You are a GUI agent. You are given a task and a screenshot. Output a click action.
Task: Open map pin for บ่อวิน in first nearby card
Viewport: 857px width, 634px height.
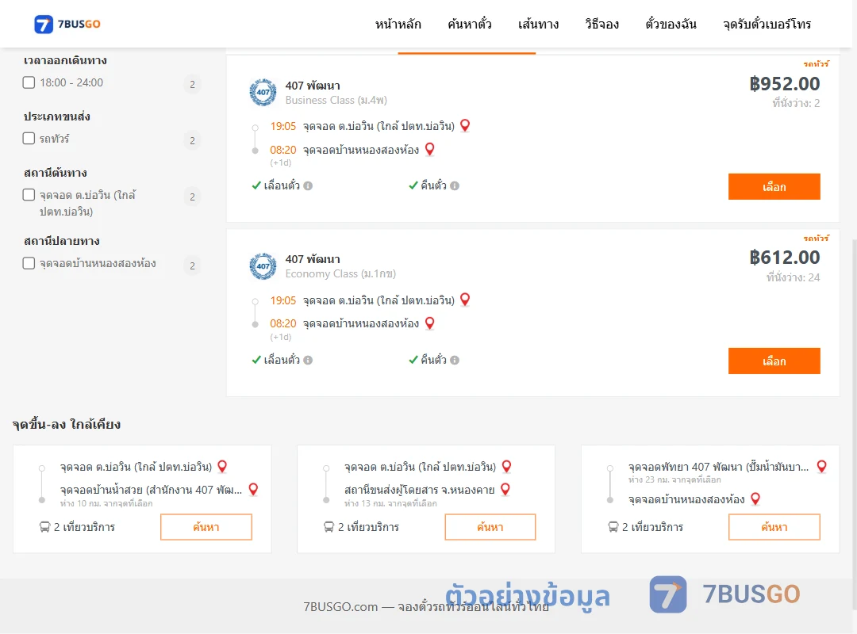pyautogui.click(x=222, y=466)
